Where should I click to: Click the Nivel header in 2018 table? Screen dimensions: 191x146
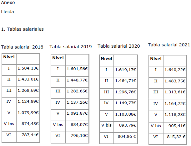(9, 57)
